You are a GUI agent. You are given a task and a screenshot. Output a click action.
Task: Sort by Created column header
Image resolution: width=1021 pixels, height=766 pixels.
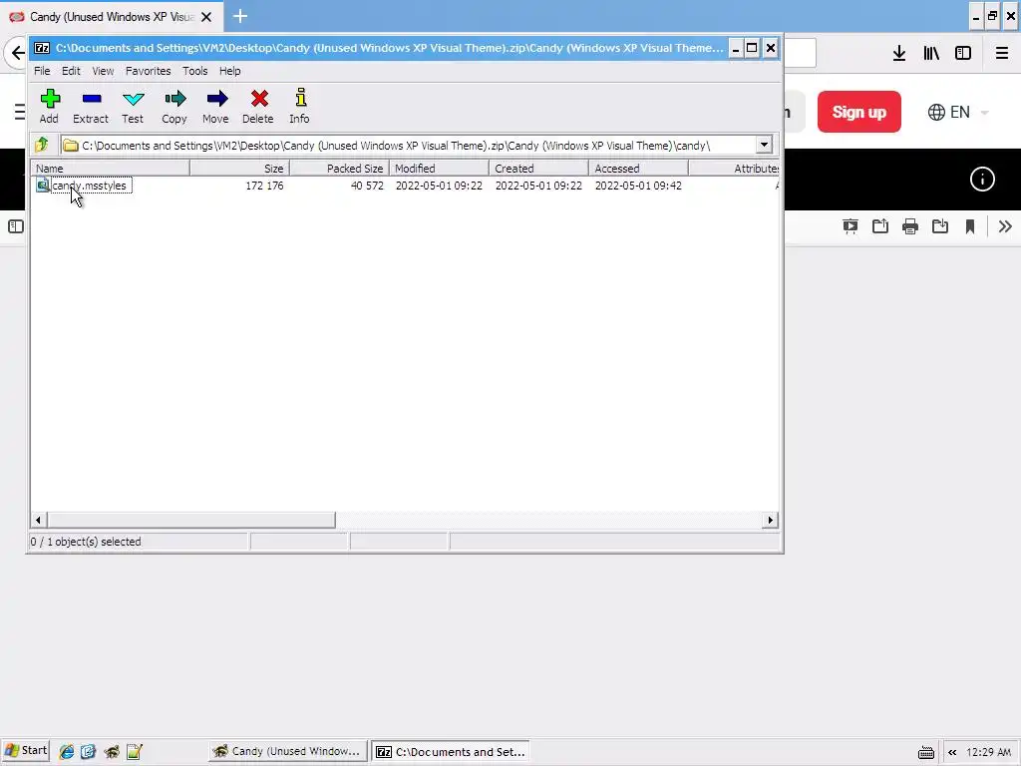[538, 168]
